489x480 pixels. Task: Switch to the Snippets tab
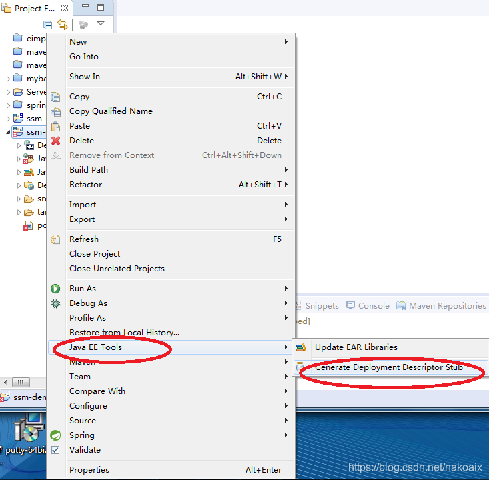(318, 306)
